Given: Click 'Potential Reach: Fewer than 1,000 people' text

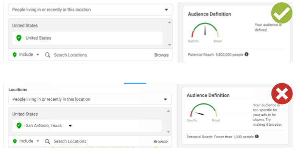Looking at the screenshot, I should pos(220,137).
